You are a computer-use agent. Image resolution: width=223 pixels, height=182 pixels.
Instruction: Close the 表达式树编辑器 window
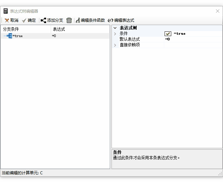217,11
